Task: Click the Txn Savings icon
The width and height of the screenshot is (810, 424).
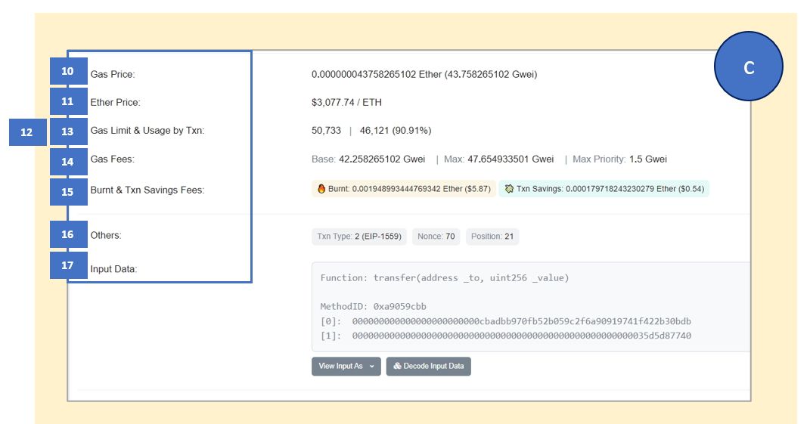Action: pos(509,189)
